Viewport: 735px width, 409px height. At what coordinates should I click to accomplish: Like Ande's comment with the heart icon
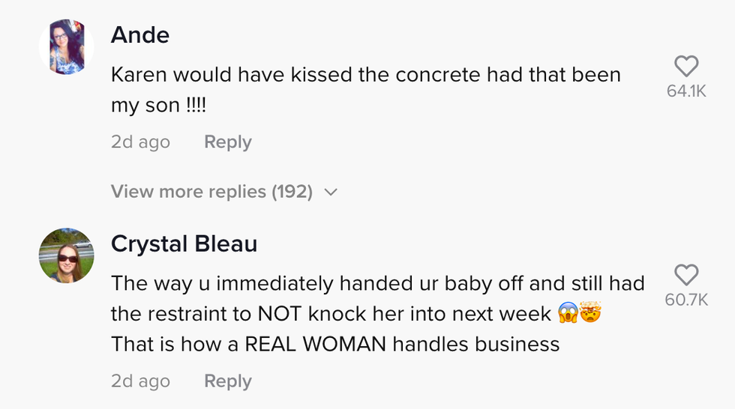(686, 67)
